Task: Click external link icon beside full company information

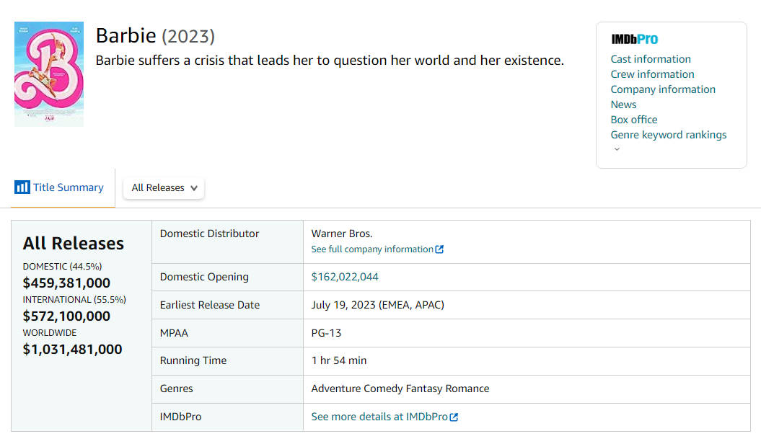Action: [x=439, y=249]
